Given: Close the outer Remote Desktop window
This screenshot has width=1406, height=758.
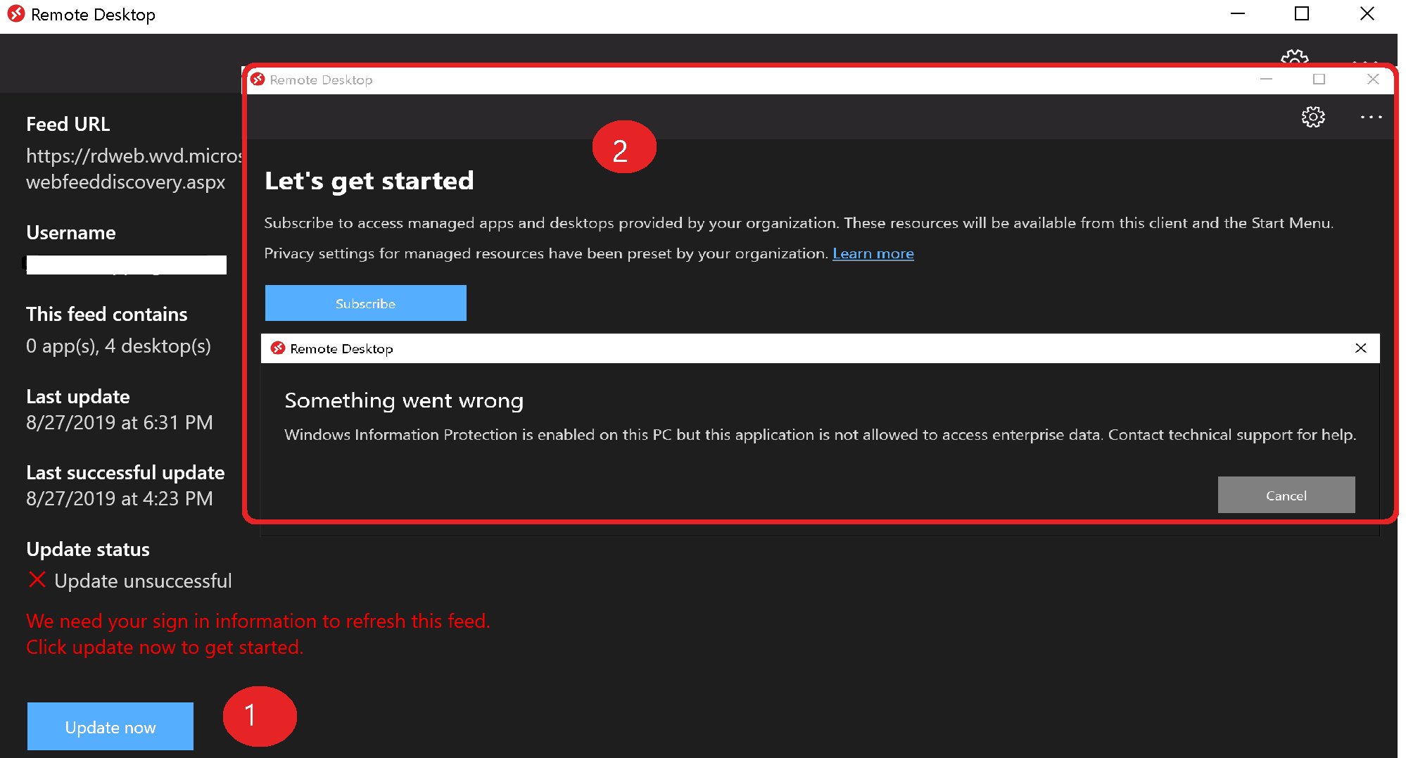Looking at the screenshot, I should [1367, 14].
